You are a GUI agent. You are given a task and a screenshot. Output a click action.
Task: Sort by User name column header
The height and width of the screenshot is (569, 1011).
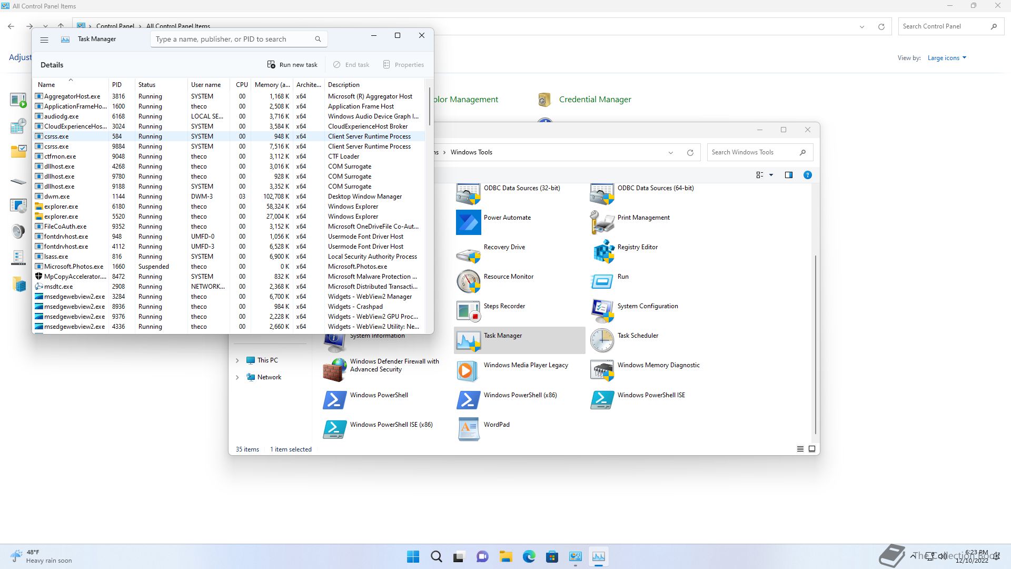click(x=210, y=84)
